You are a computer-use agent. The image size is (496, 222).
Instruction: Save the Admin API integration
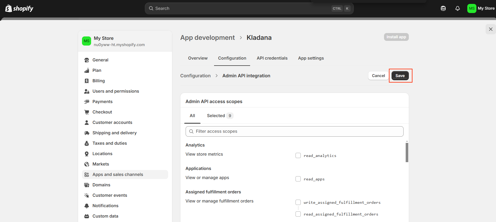(x=400, y=76)
